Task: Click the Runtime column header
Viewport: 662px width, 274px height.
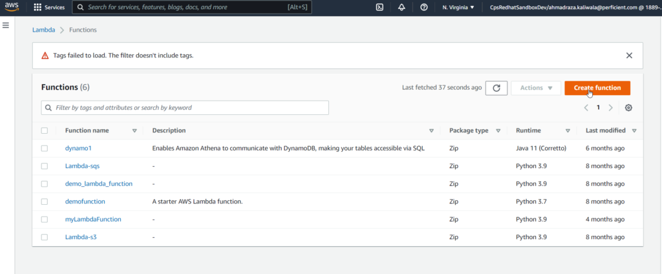Action: (x=528, y=131)
